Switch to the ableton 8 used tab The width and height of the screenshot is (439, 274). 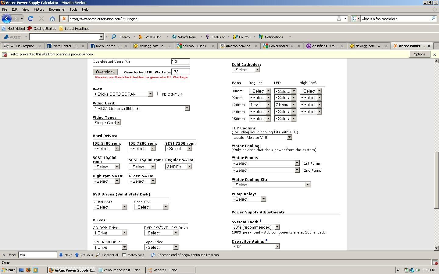(x=196, y=46)
